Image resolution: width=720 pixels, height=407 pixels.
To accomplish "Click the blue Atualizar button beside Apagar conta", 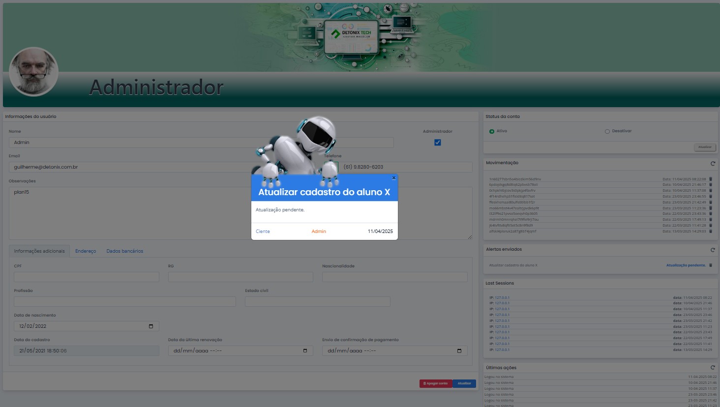I will [x=464, y=383].
